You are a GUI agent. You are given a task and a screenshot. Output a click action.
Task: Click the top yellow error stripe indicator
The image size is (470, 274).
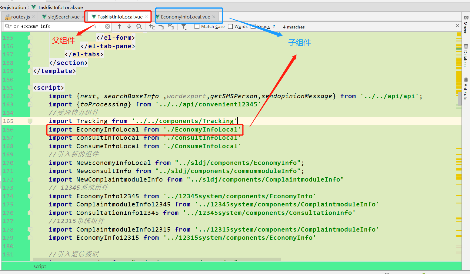tap(459, 35)
